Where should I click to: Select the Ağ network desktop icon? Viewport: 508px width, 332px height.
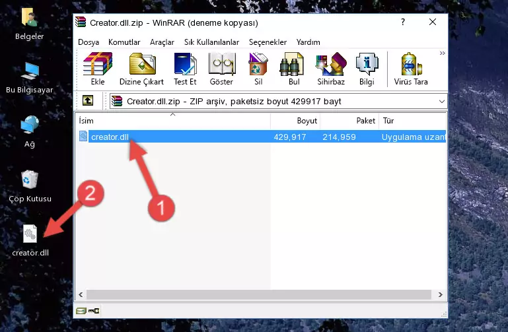point(30,132)
